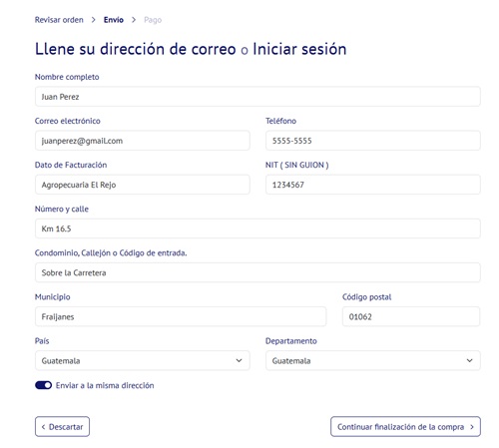499x448 pixels.
Task: Open the Pago breadcrumb step
Action: [x=153, y=20]
